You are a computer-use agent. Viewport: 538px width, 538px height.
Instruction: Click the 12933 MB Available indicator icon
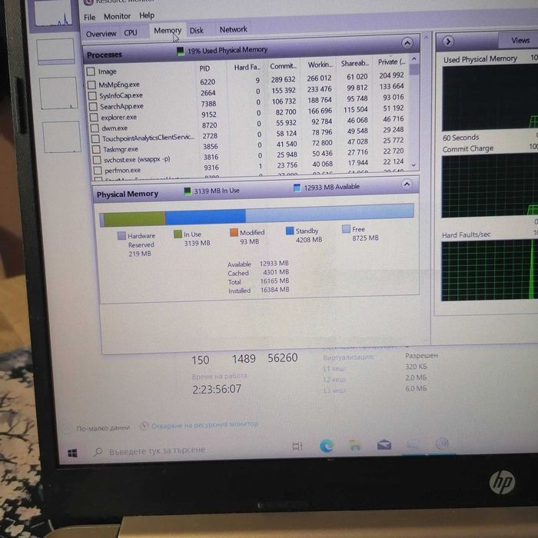coord(297,188)
